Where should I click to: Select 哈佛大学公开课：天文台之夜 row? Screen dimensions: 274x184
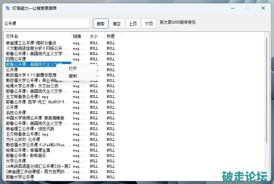[32, 86]
